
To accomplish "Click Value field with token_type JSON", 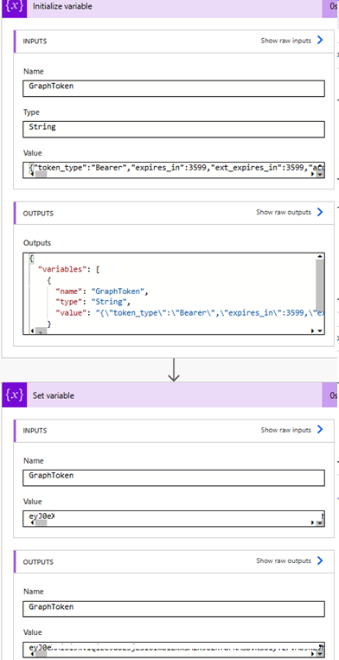I will click(x=174, y=170).
